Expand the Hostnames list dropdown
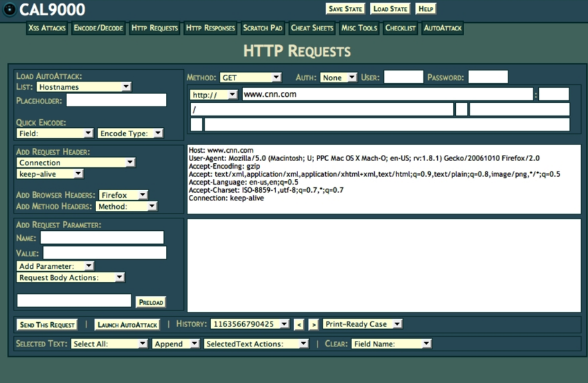 [84, 87]
